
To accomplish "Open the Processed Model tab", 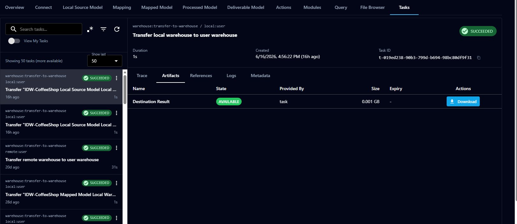I will 200,7.
